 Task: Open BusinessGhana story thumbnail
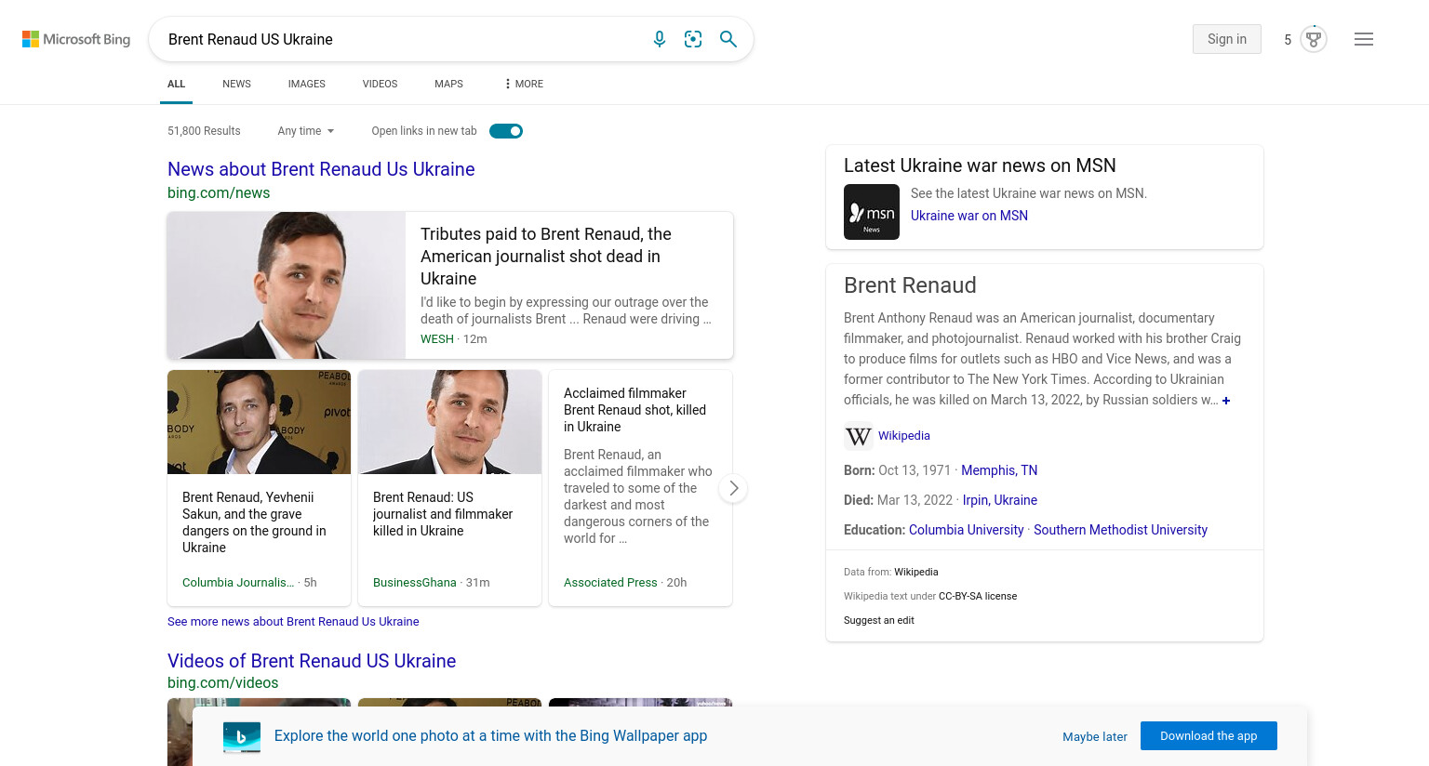(449, 422)
